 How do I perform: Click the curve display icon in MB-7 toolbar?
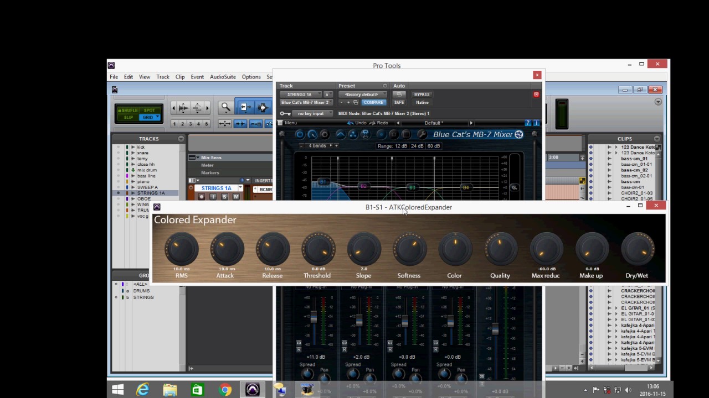click(340, 134)
